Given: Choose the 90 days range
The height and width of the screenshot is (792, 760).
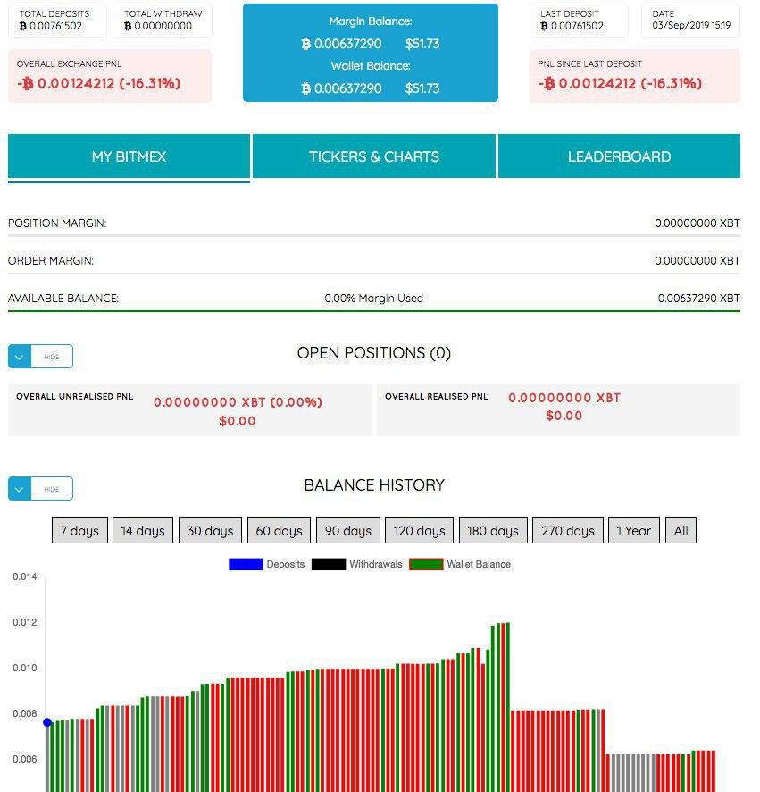Looking at the screenshot, I should tap(348, 530).
